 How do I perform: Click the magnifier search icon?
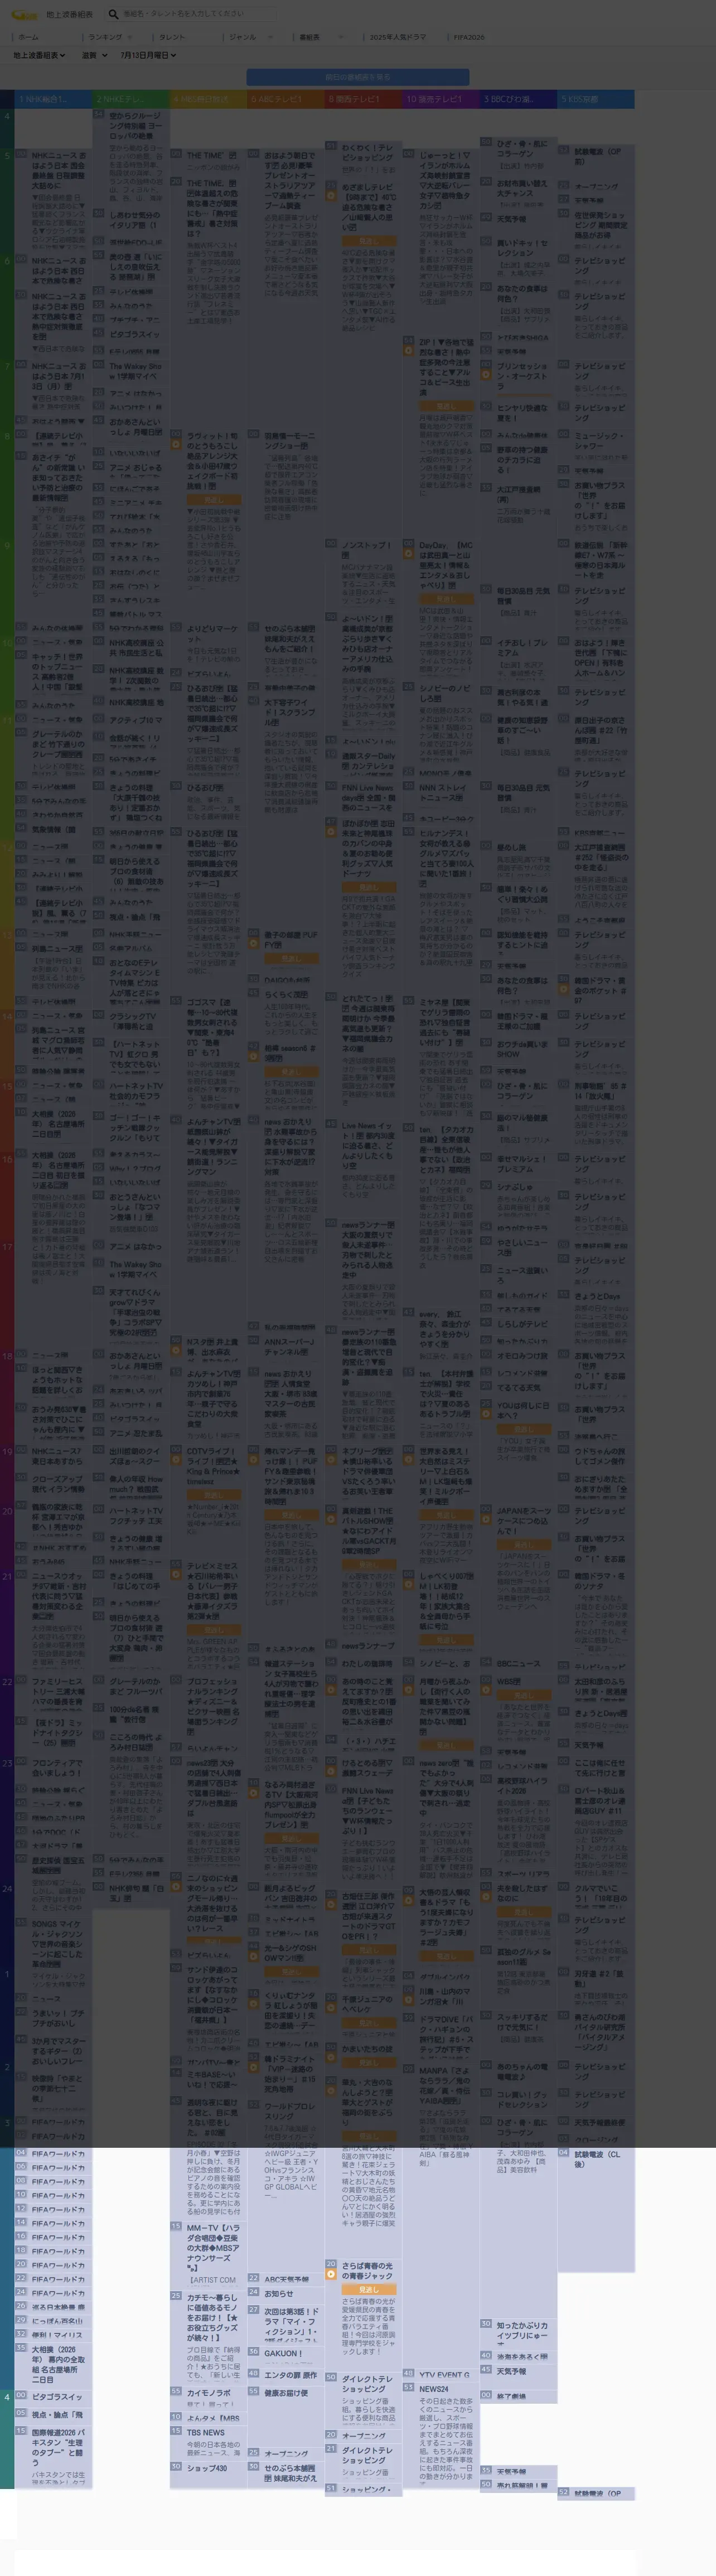click(x=113, y=14)
